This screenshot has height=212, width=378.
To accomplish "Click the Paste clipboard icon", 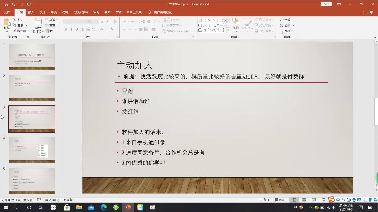I will click(6, 22).
